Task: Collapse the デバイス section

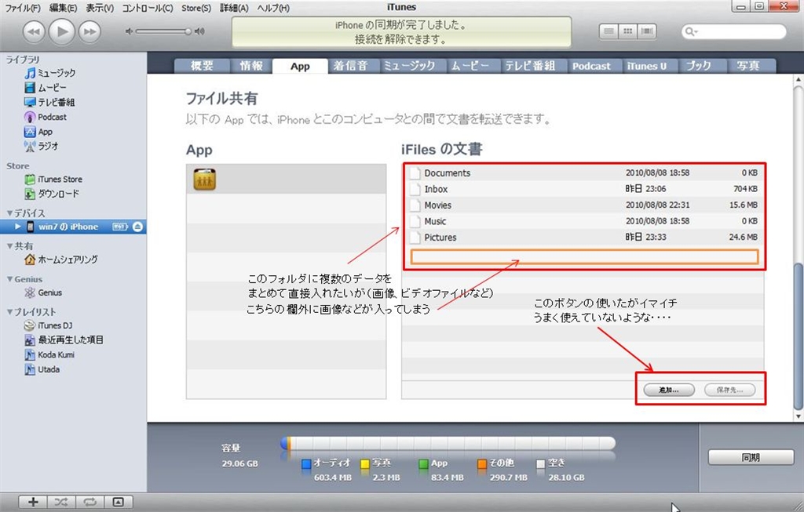Action: coord(9,213)
